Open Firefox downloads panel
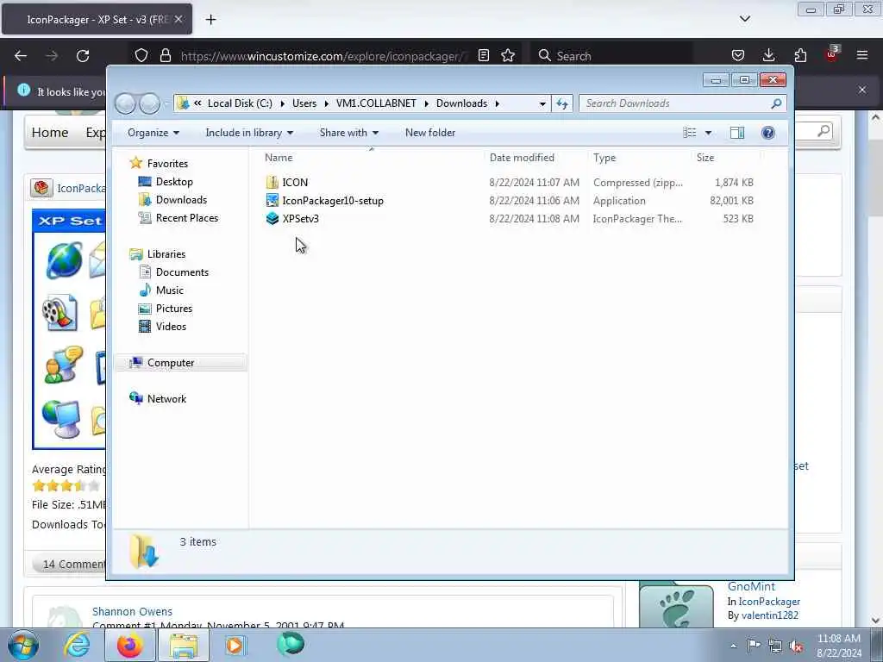This screenshot has width=883, height=662. (x=768, y=56)
